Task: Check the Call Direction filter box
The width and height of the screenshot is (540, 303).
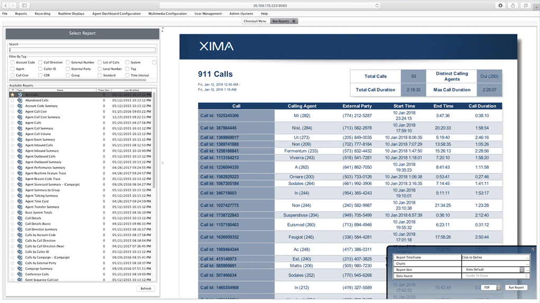Action: tap(40, 62)
